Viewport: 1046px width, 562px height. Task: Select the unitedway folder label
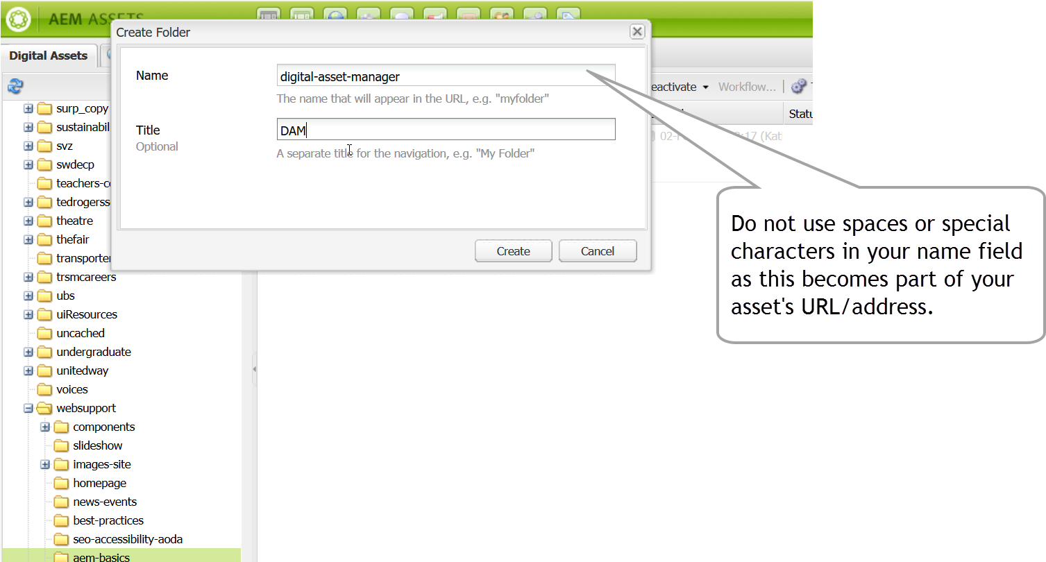coord(83,371)
